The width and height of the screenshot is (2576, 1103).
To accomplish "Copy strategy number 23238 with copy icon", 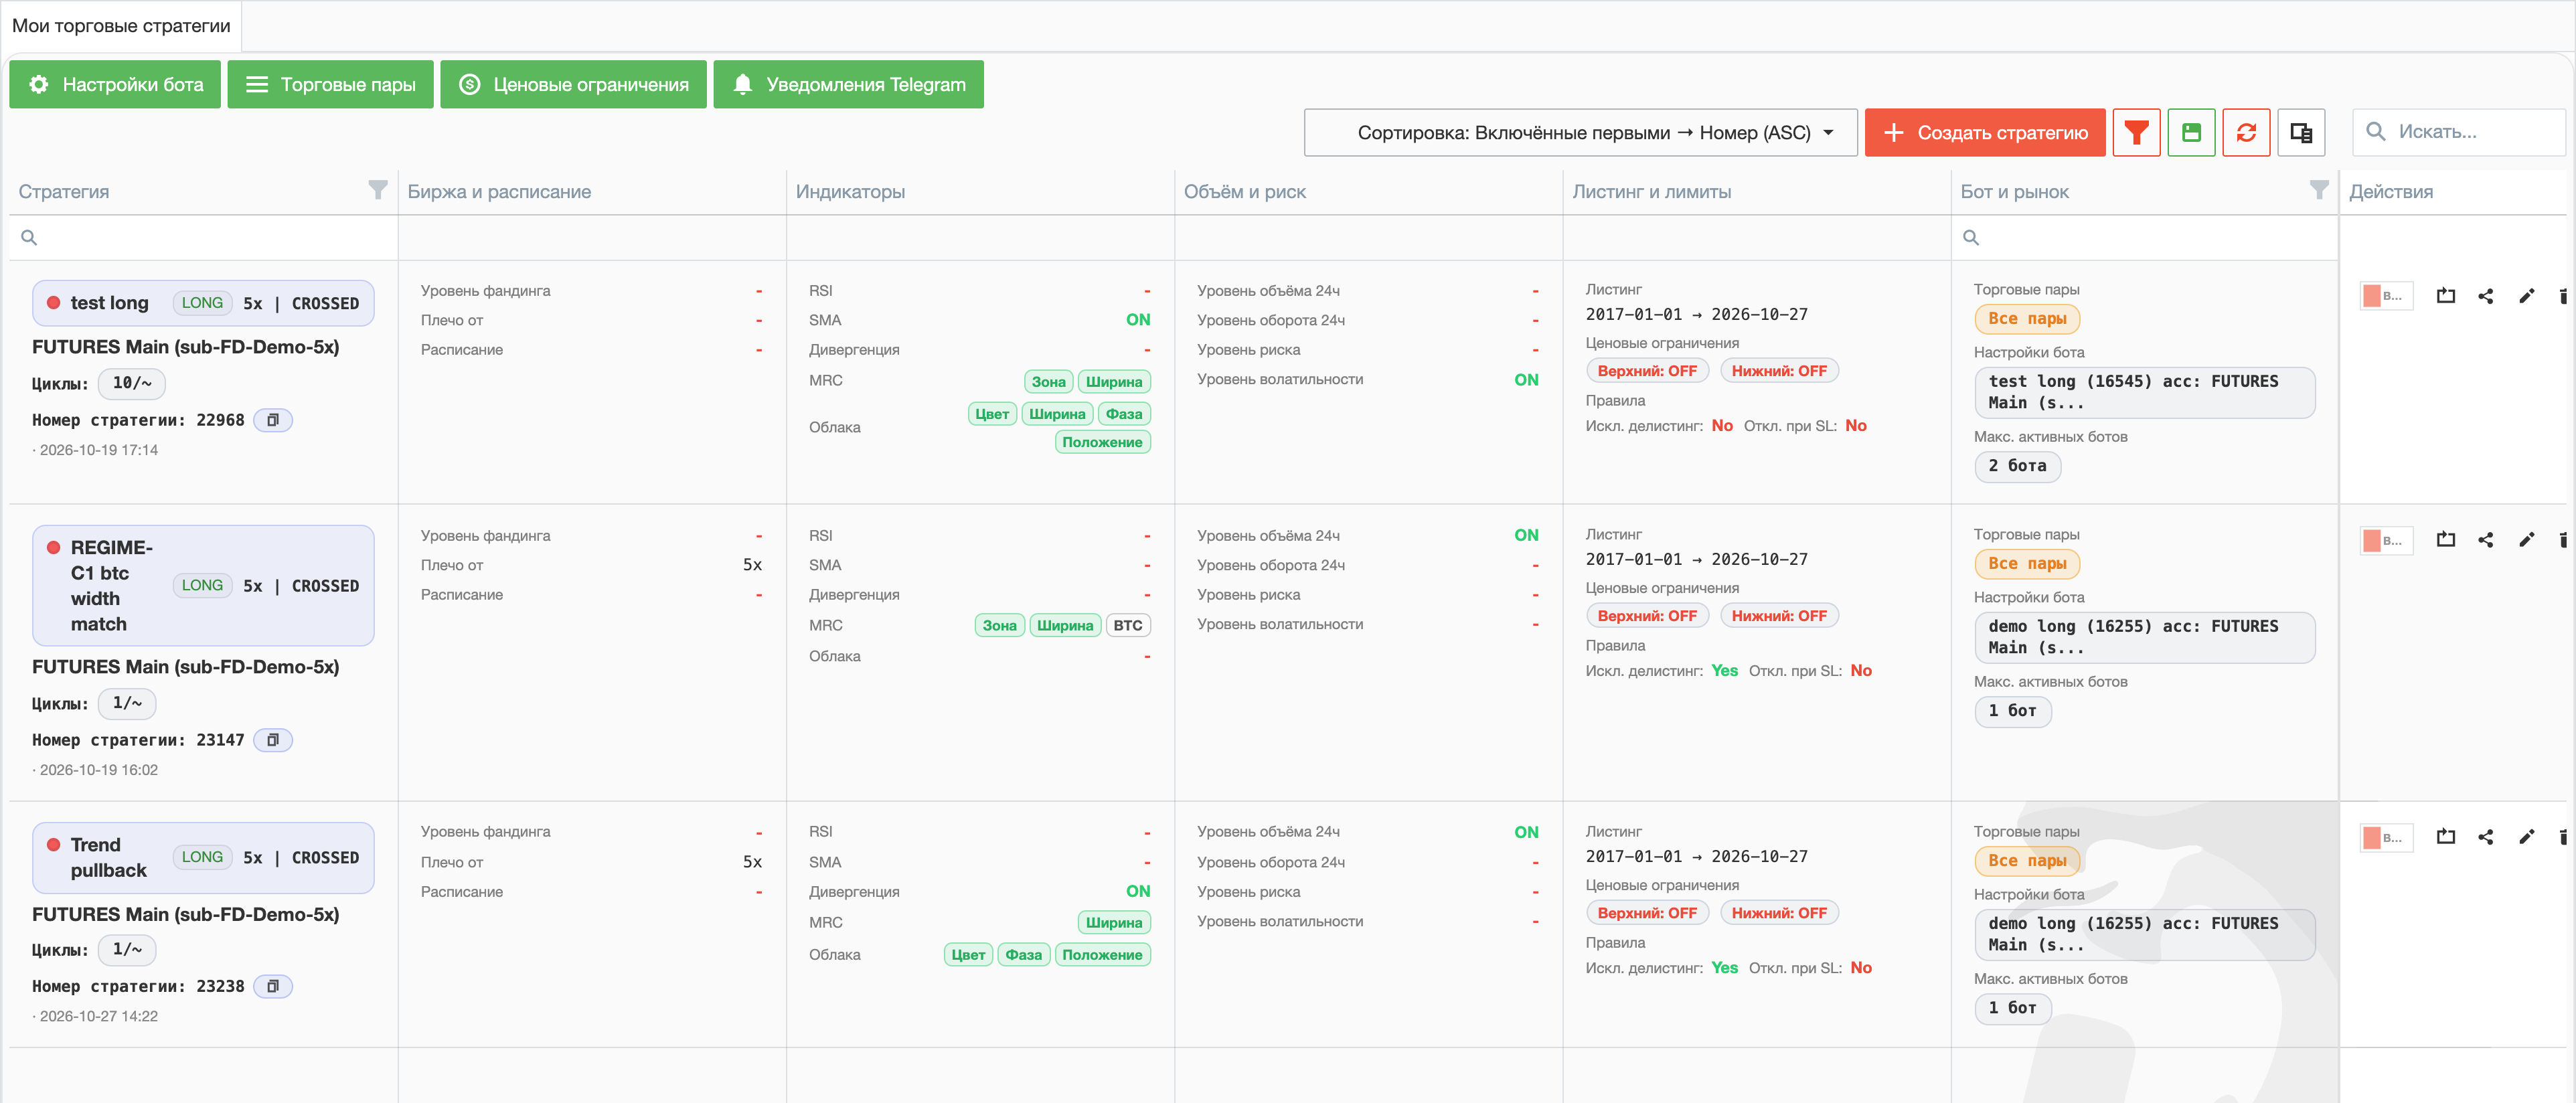I will (x=273, y=986).
